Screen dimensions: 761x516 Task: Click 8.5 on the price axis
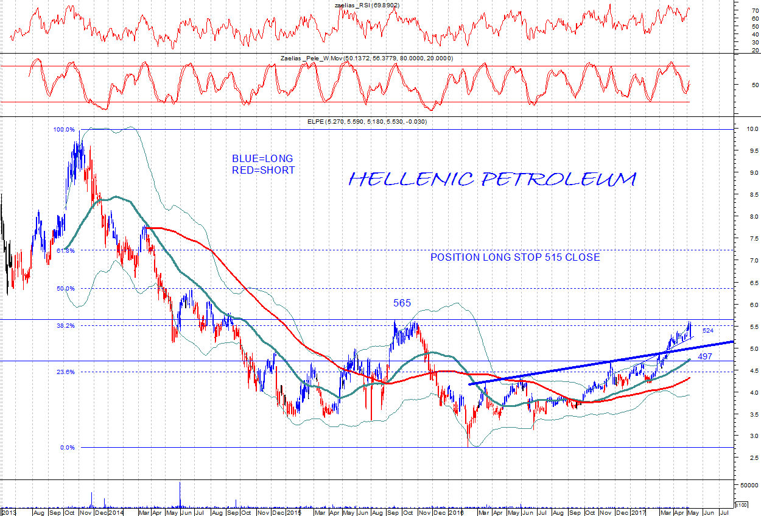coord(753,195)
